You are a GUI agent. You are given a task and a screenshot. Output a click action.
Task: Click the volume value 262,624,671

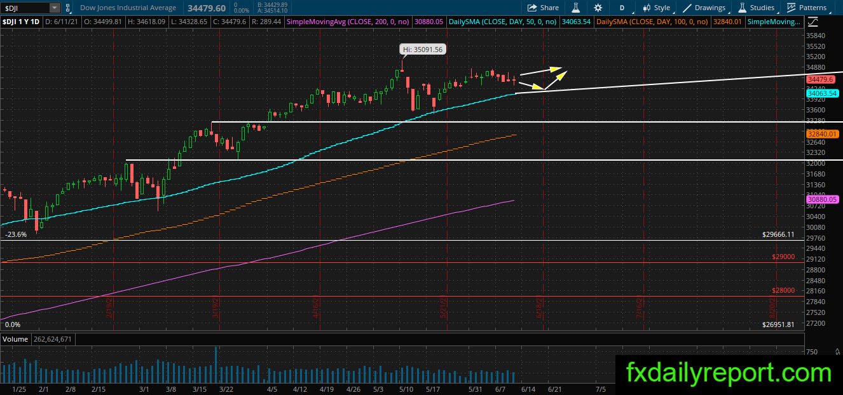tap(53, 339)
